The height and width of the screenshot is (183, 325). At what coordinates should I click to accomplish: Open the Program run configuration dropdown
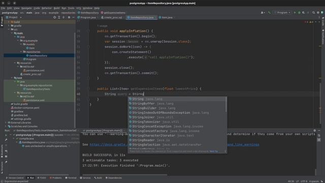282,13
